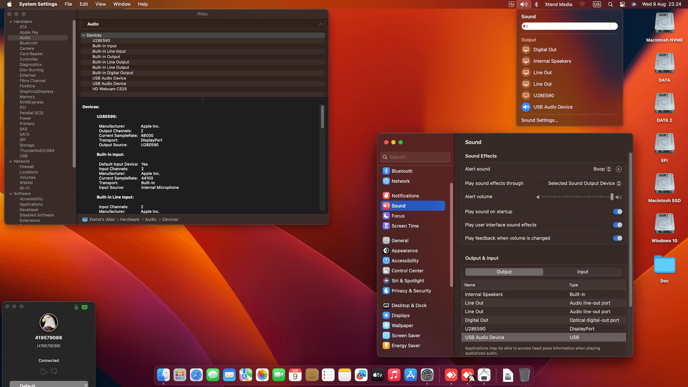This screenshot has height=387, width=688.
Task: Open Sound Settings… from the popup
Action: (x=540, y=120)
